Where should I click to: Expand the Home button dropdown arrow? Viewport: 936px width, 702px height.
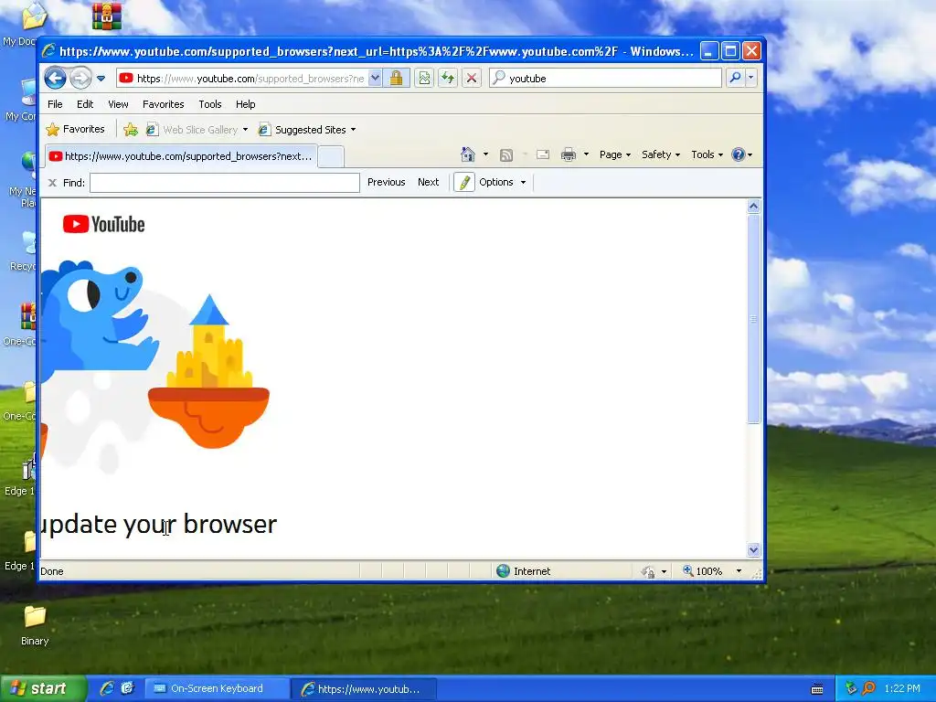point(485,154)
